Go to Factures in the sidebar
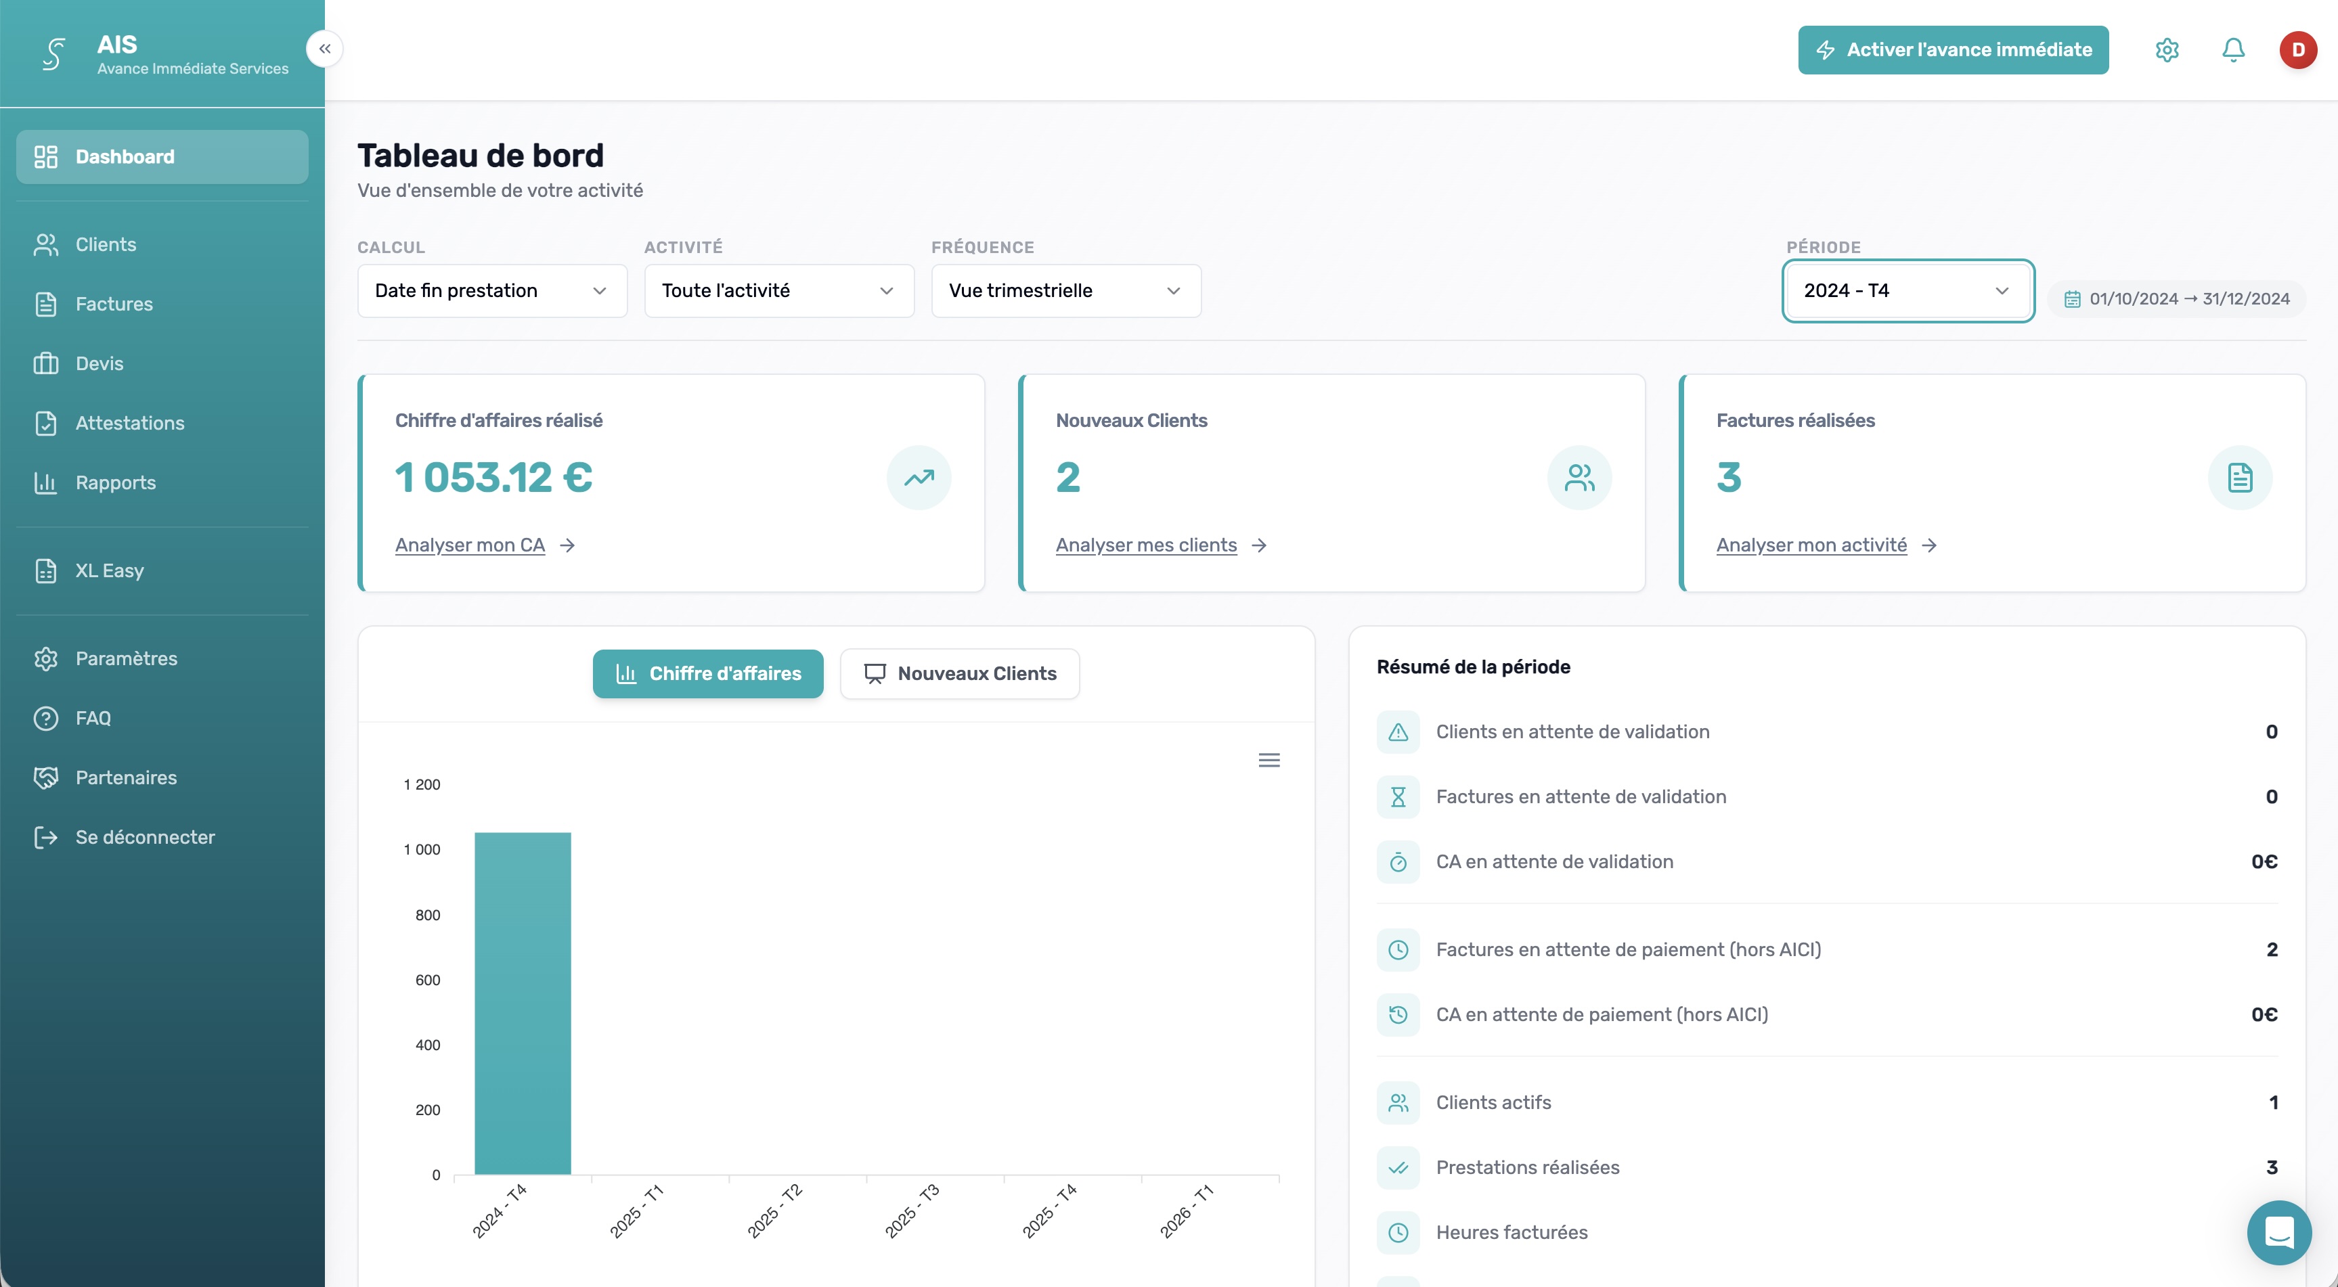Image resolution: width=2338 pixels, height=1287 pixels. (114, 304)
